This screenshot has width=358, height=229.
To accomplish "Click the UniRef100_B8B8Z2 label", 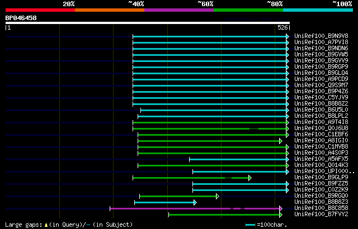I will coord(321,104).
